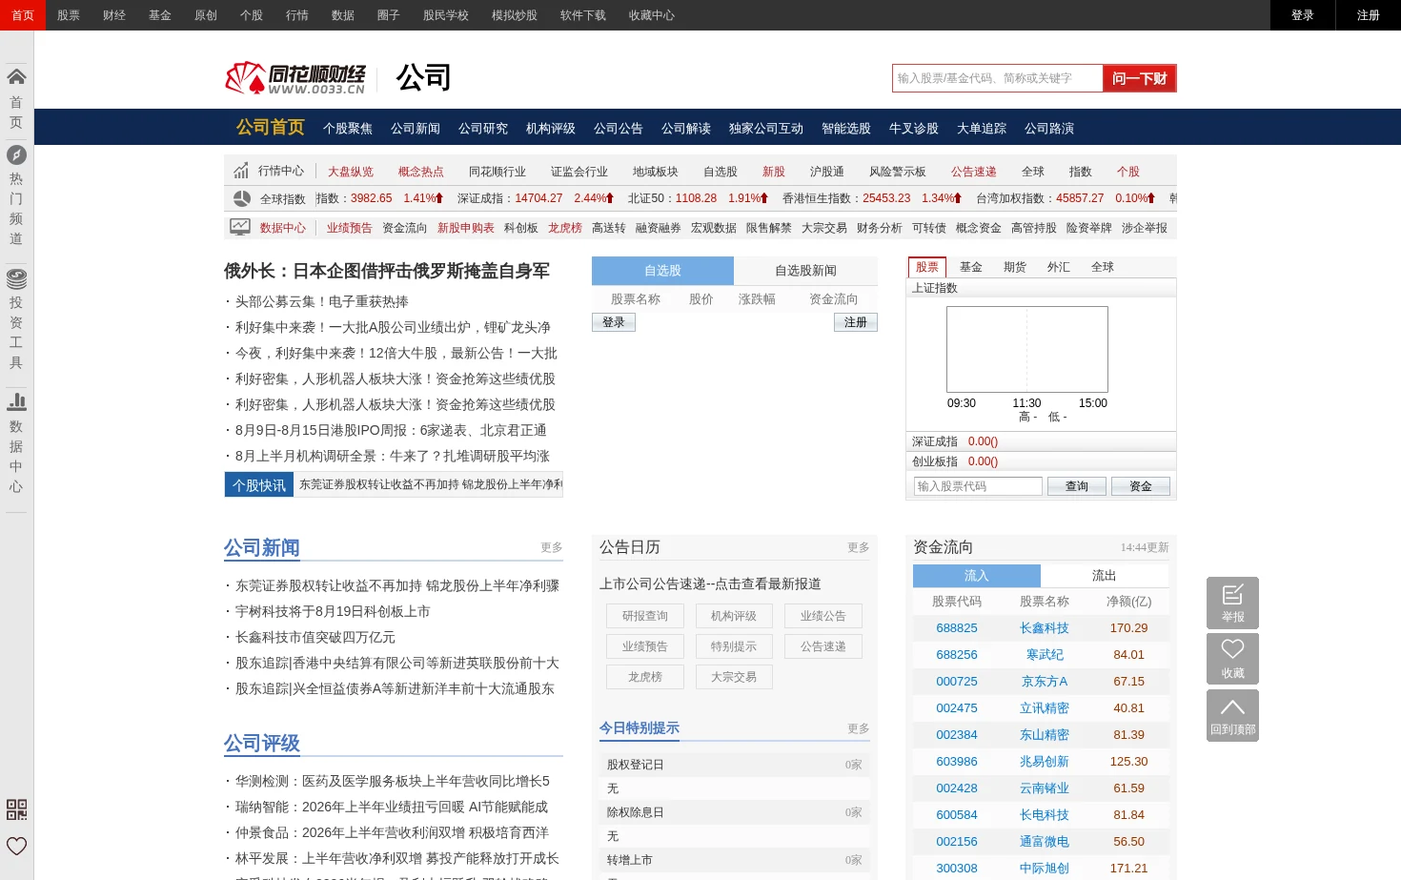Open the 长鑫科技市值突破四万亿元 article
This screenshot has height=880, width=1401.
click(315, 637)
